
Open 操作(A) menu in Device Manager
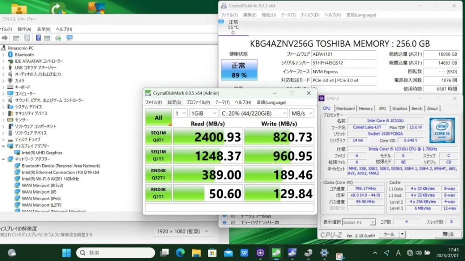(24, 29)
